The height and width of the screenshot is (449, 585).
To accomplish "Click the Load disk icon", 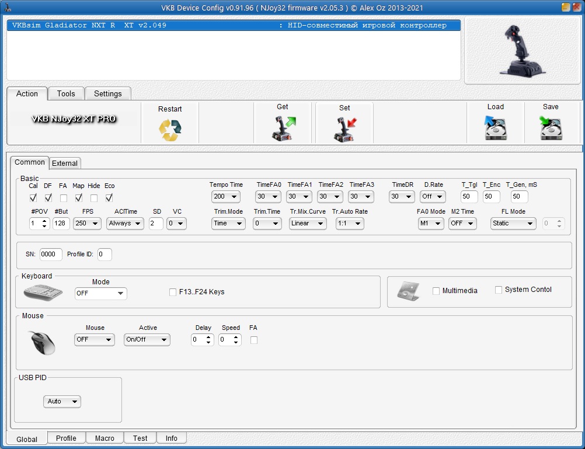I will (x=495, y=128).
